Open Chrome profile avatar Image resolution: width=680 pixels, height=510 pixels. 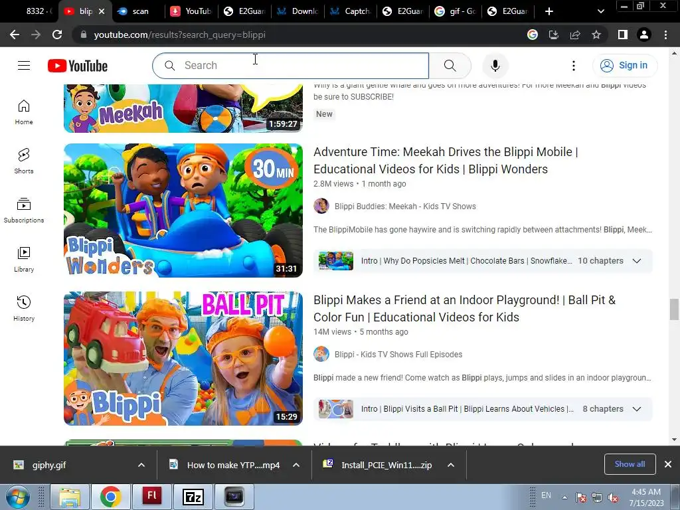pos(644,35)
